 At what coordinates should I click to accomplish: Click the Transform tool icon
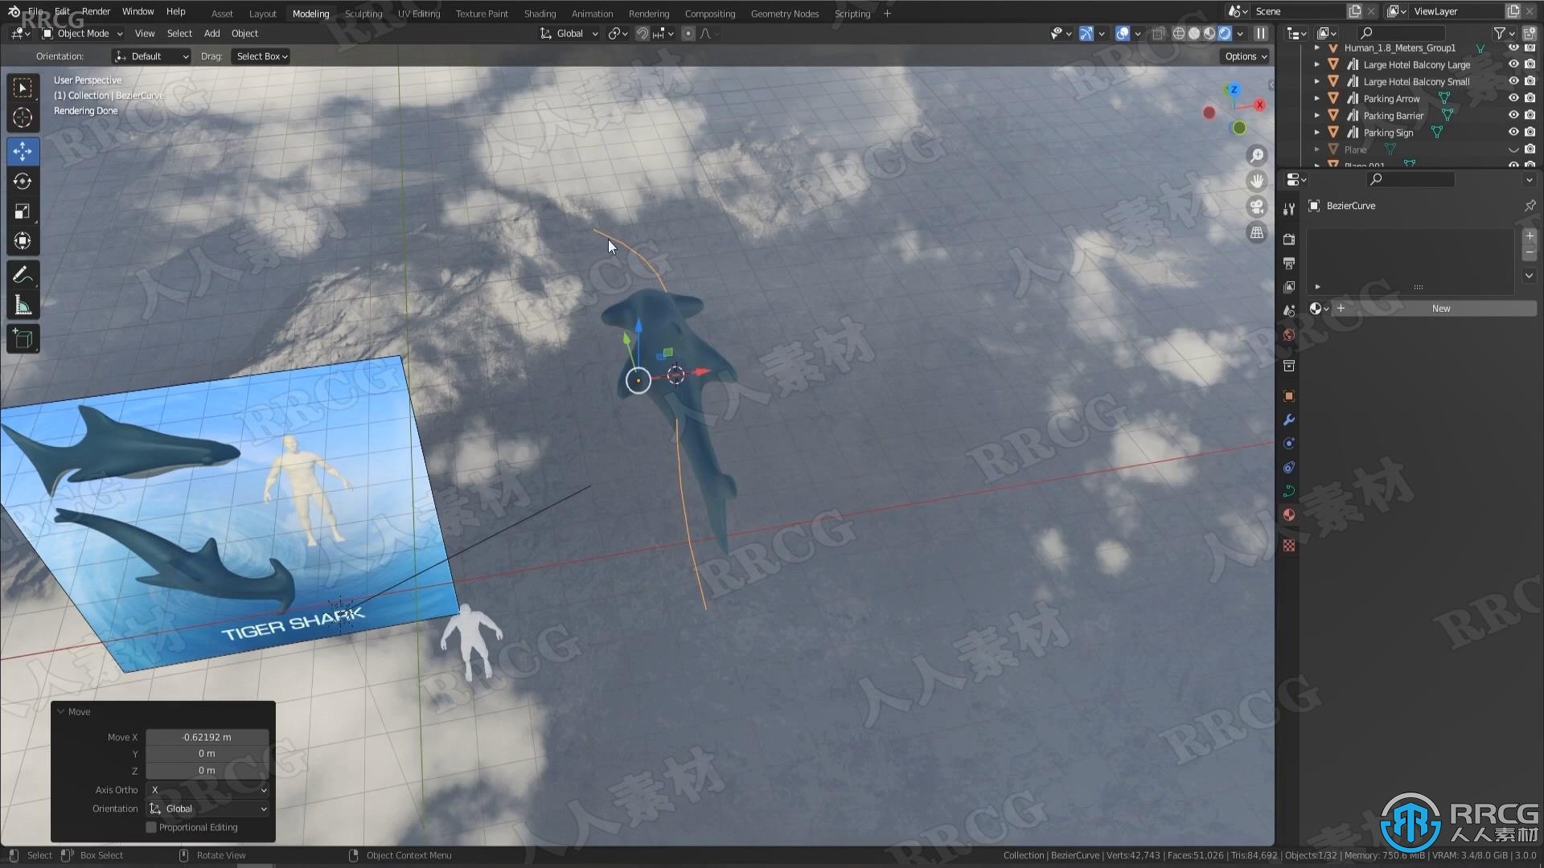23,240
